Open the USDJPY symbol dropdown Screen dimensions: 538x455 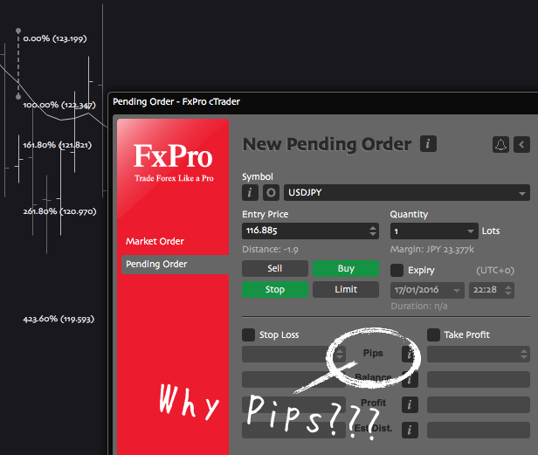407,192
